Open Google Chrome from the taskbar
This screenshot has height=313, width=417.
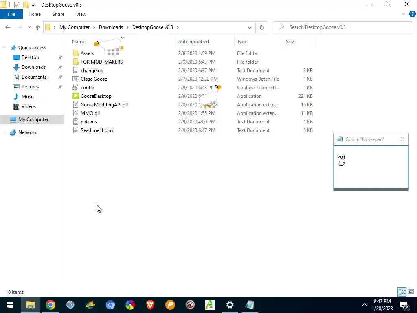tap(50, 305)
